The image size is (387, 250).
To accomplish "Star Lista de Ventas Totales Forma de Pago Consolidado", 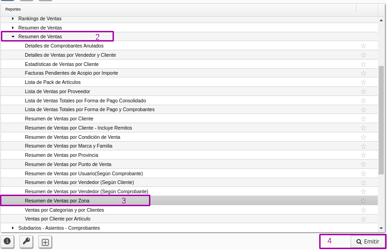I will coord(363,101).
